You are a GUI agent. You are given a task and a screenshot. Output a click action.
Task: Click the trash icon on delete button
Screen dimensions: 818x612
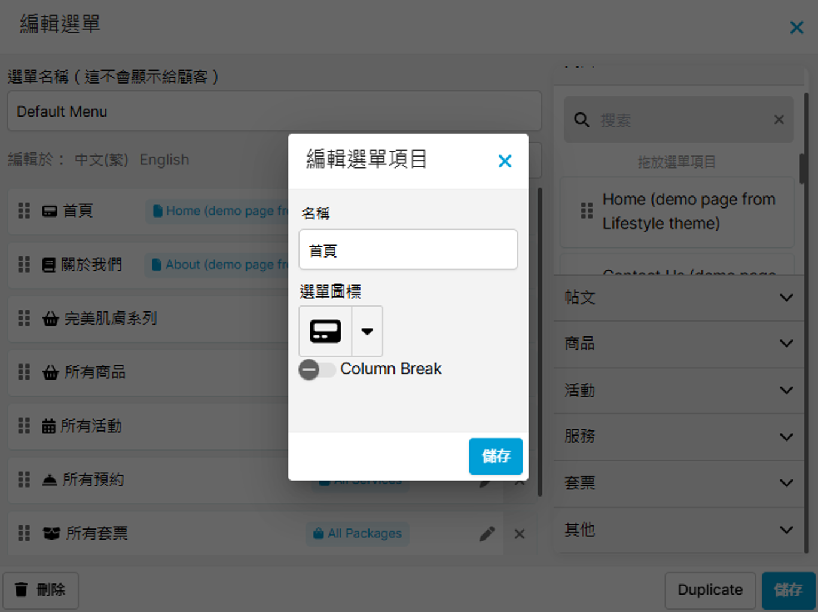click(x=22, y=590)
